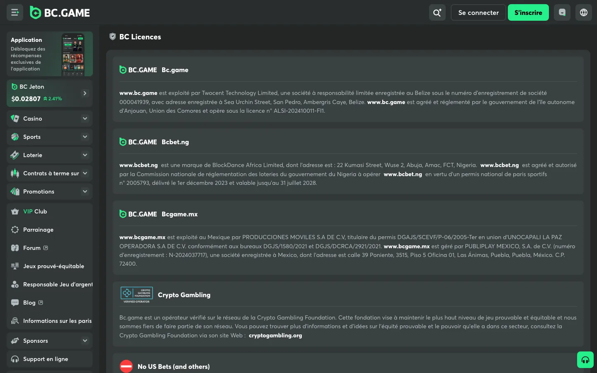Select the Blog speech bubble icon

[x=15, y=303]
